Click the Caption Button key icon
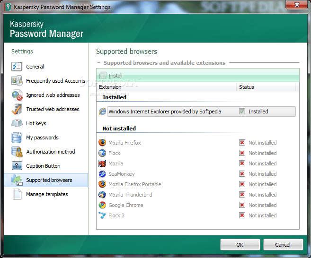The image size is (311, 258). (x=17, y=166)
